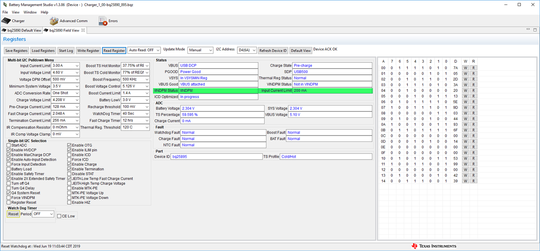
Task: Close the bq25890 Field View tab
Action: point(83,30)
